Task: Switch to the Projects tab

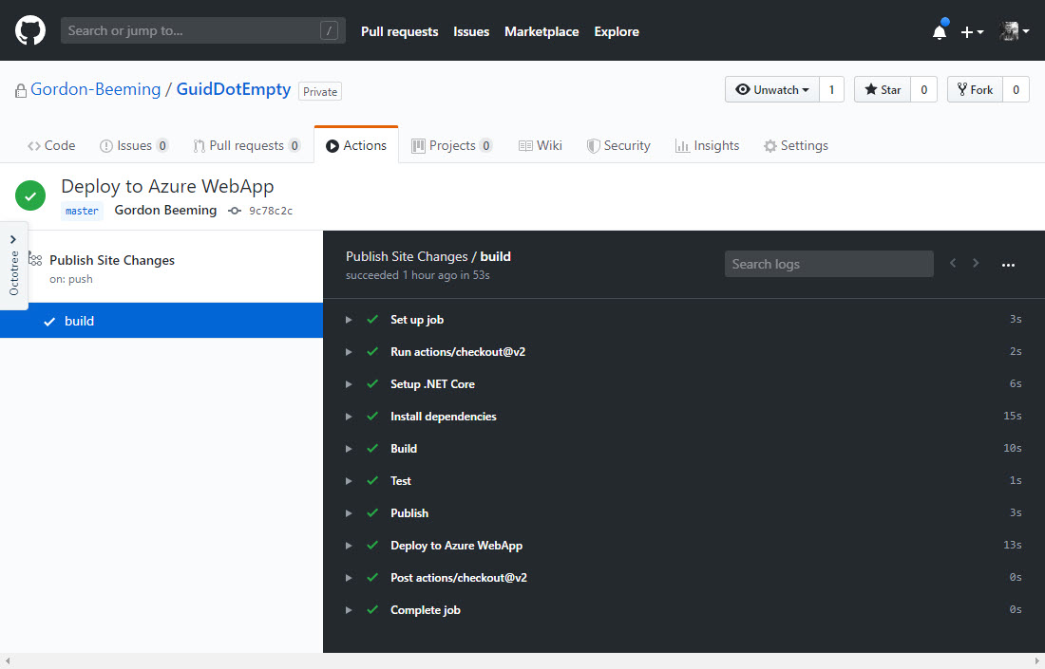Action: tap(452, 145)
